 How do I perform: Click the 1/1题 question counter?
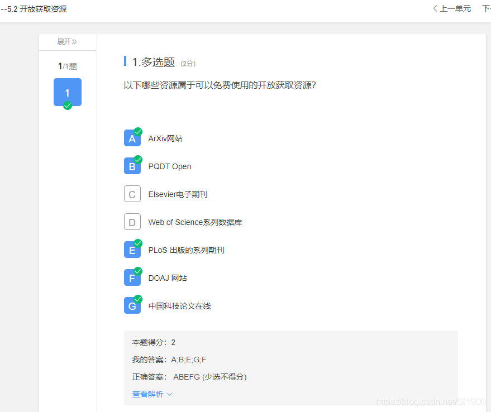tap(68, 66)
